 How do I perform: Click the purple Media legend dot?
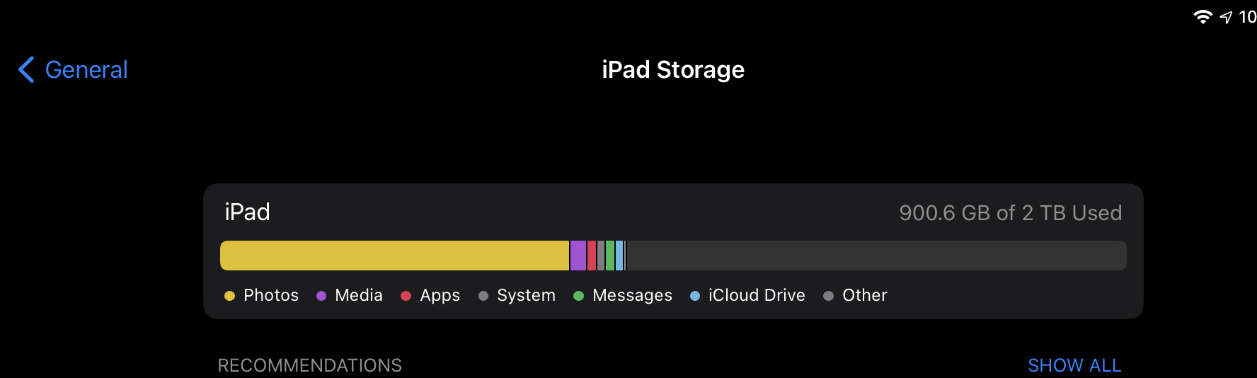pyautogui.click(x=321, y=296)
